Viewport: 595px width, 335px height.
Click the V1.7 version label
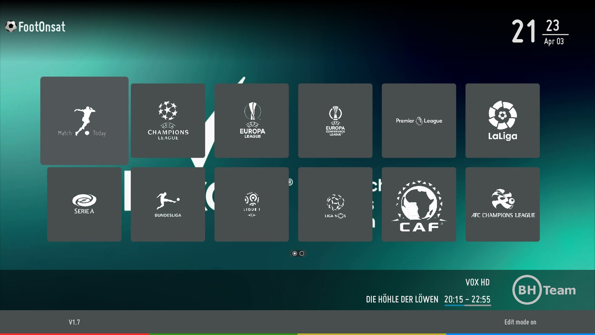(74, 322)
